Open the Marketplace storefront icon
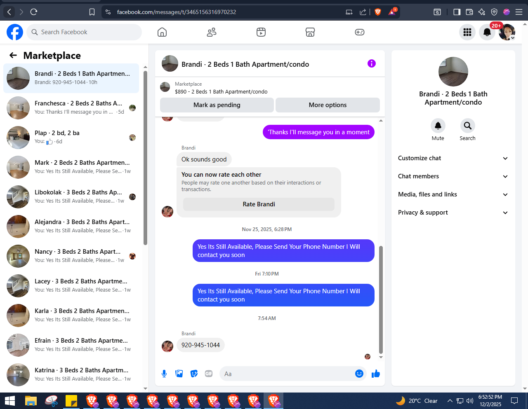Image resolution: width=528 pixels, height=409 pixels. tap(310, 32)
